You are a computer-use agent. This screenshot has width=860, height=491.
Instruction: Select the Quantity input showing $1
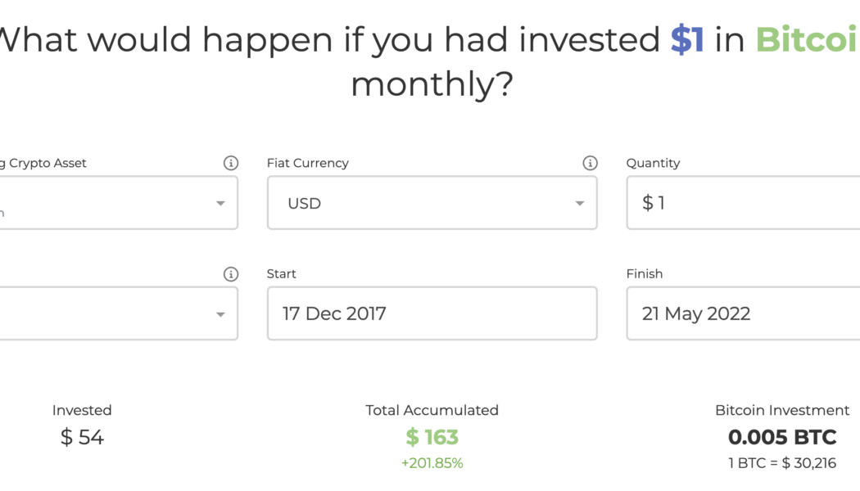point(737,202)
